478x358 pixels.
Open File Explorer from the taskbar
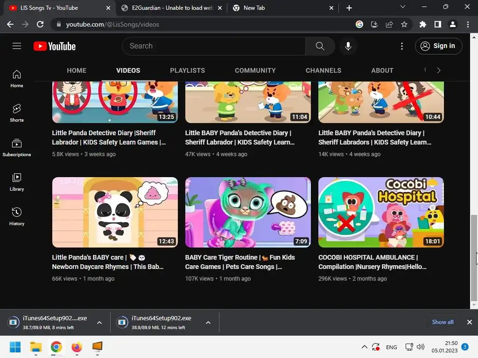pos(35,347)
